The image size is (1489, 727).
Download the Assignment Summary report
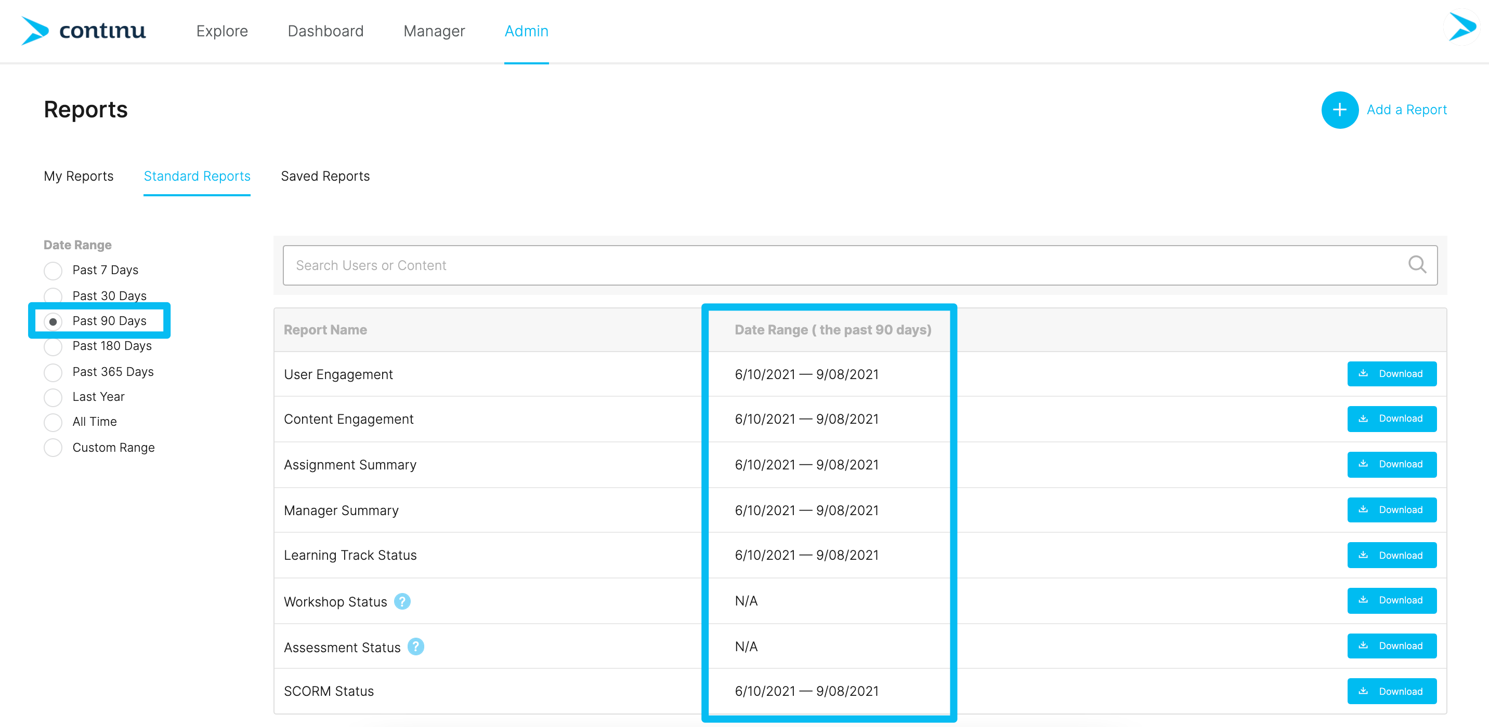click(1391, 464)
